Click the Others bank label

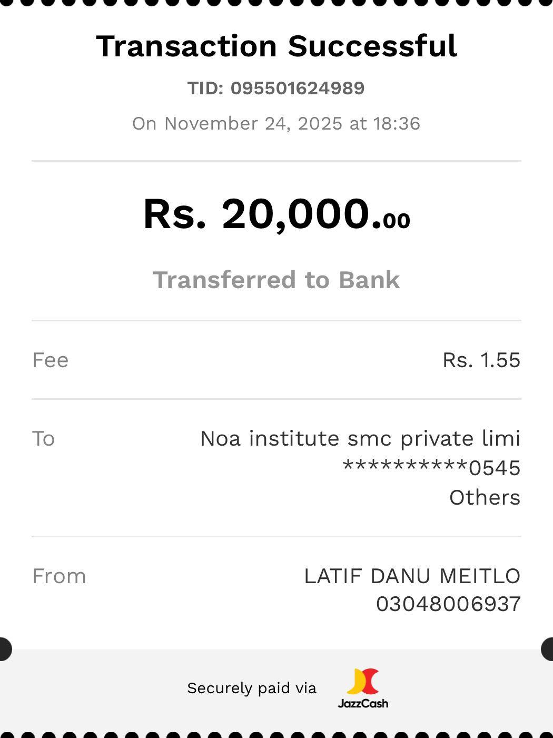(x=485, y=498)
